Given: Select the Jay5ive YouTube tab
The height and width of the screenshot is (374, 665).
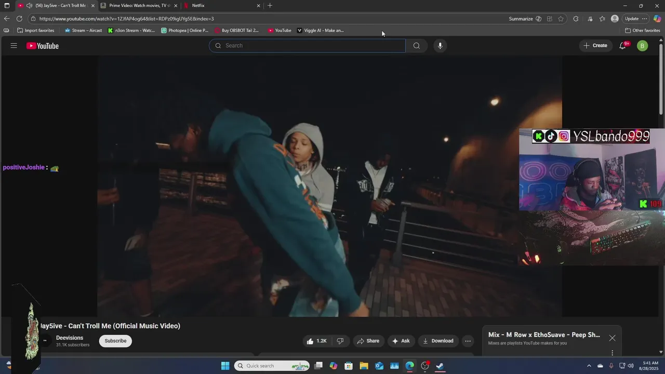Looking at the screenshot, I should pyautogui.click(x=56, y=6).
